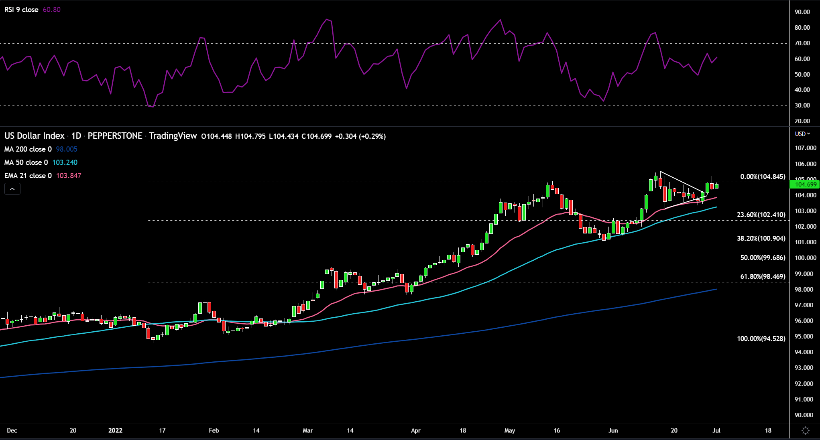Click the US Dollar Index symbol title

35,136
